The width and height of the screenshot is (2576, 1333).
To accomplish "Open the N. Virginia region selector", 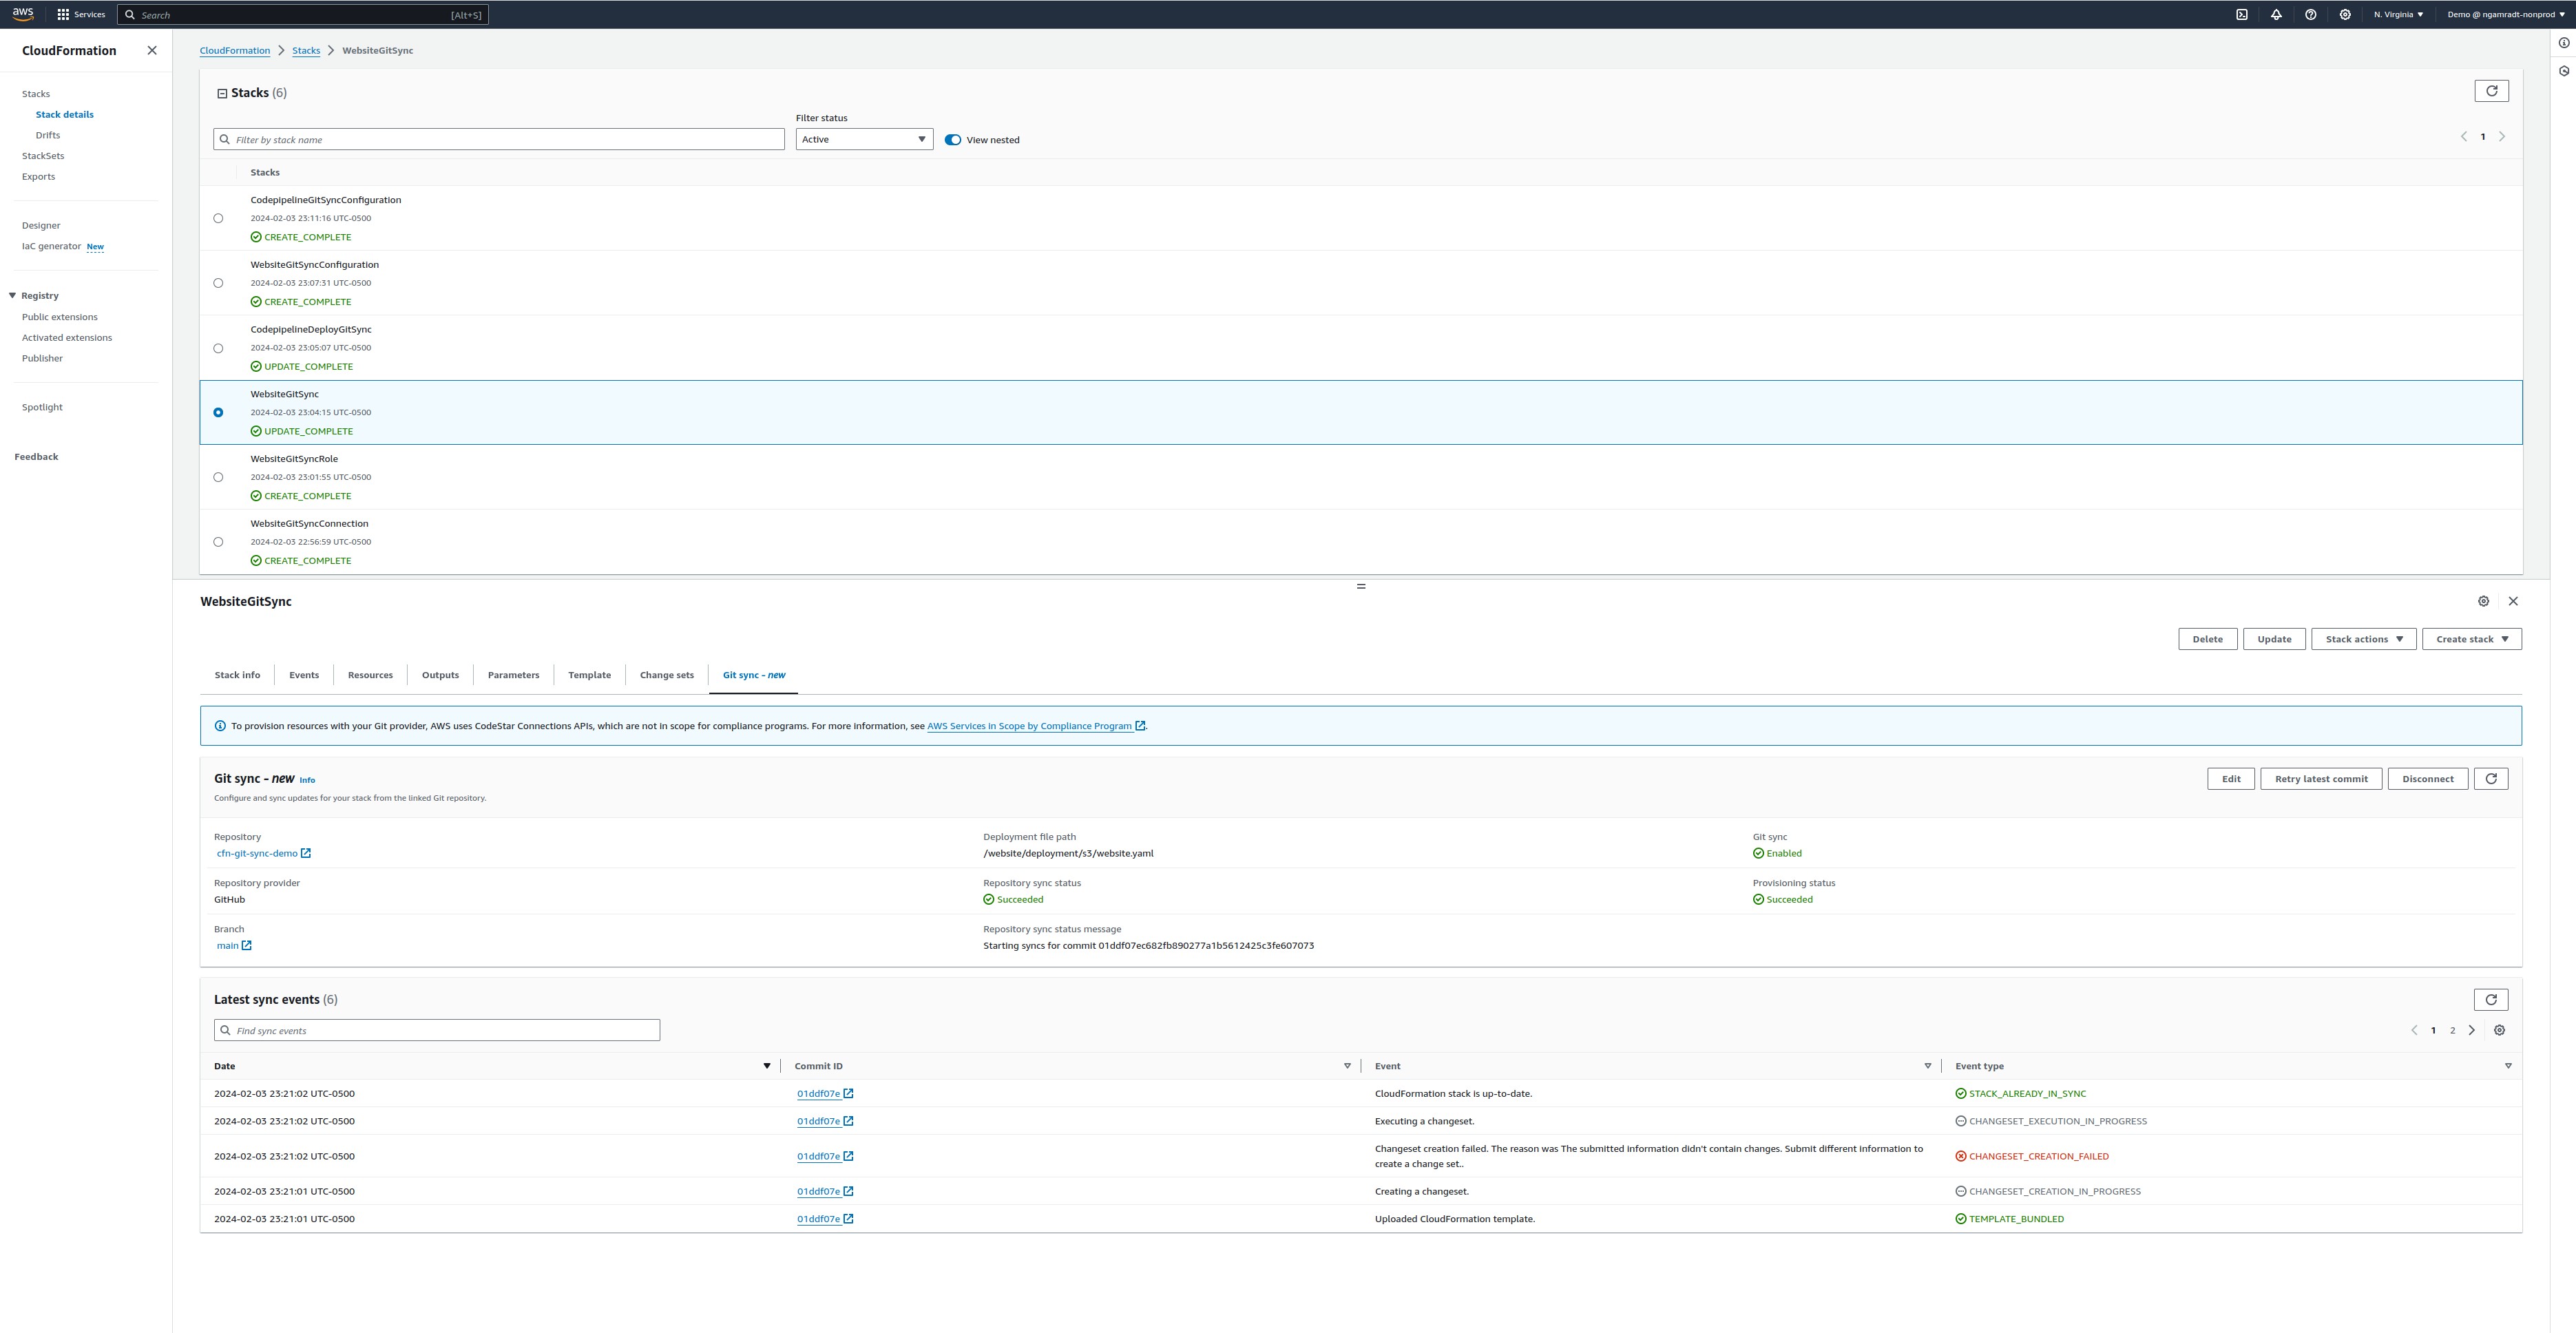I will pos(2398,14).
